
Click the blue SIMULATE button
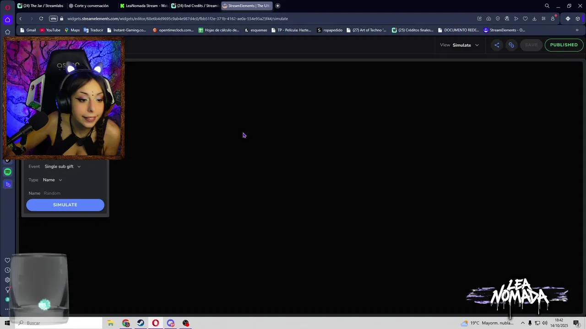[x=65, y=205]
